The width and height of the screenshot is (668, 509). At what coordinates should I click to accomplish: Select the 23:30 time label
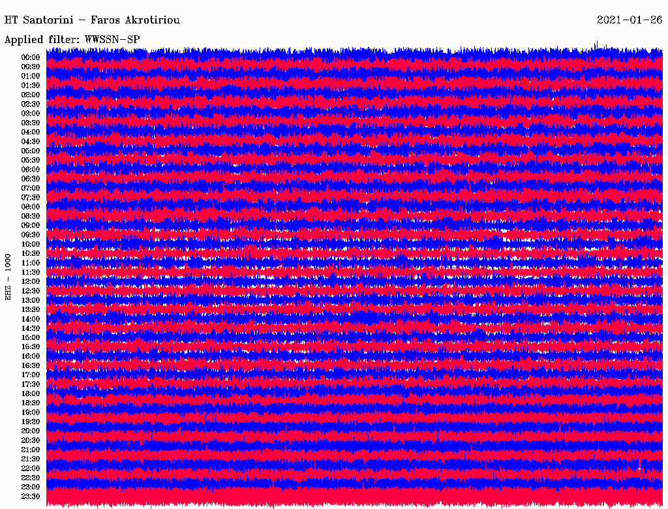(31, 497)
